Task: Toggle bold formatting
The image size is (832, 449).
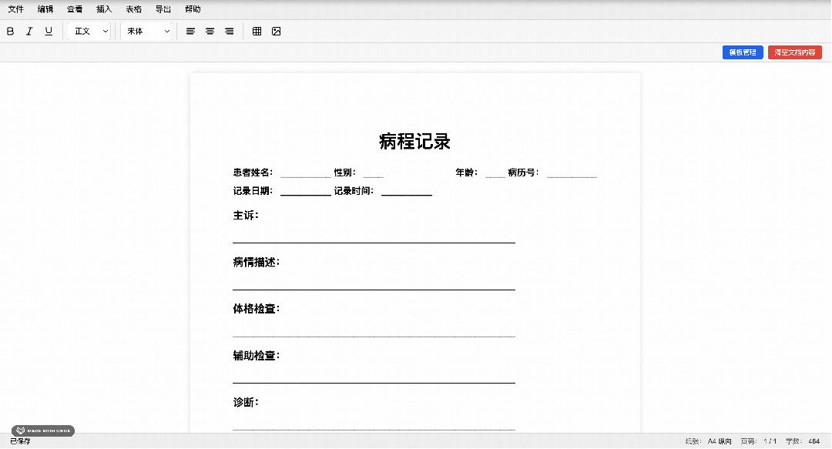Action: pos(10,32)
